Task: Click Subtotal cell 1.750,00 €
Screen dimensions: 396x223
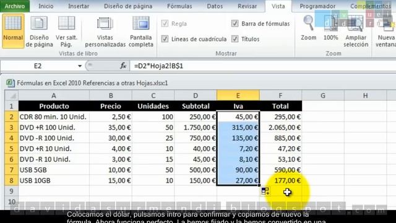Action: (x=196, y=128)
